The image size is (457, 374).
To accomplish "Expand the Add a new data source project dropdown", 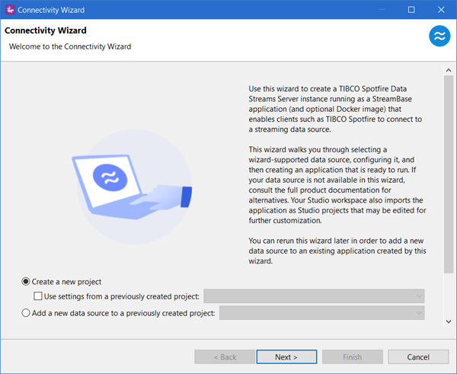I will pos(321,312).
